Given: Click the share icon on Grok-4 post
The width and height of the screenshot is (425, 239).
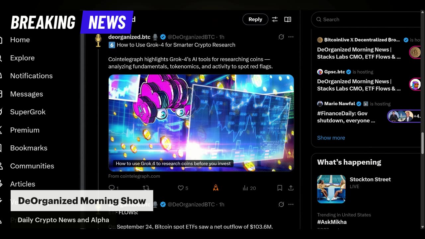Looking at the screenshot, I should (x=291, y=188).
